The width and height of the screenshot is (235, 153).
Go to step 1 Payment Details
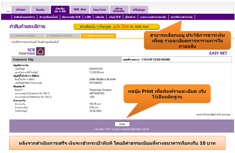pyautogui.click(x=27, y=36)
